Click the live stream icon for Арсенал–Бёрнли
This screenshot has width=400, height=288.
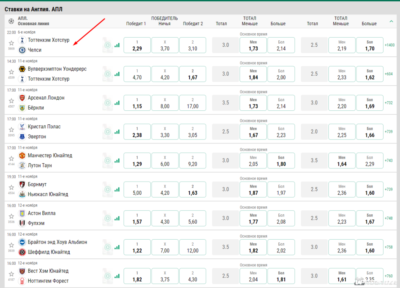coord(108,103)
